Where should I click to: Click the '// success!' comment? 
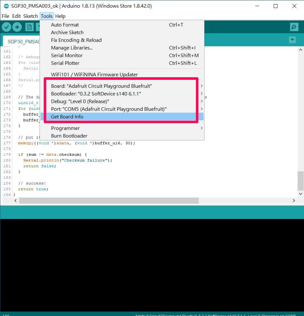(32, 183)
